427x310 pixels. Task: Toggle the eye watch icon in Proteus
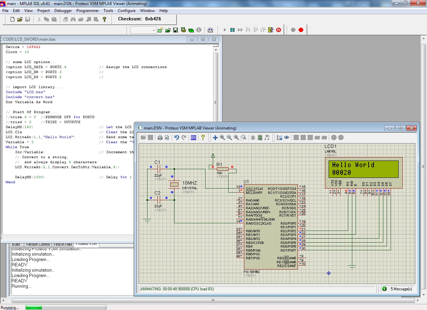(x=287, y=137)
